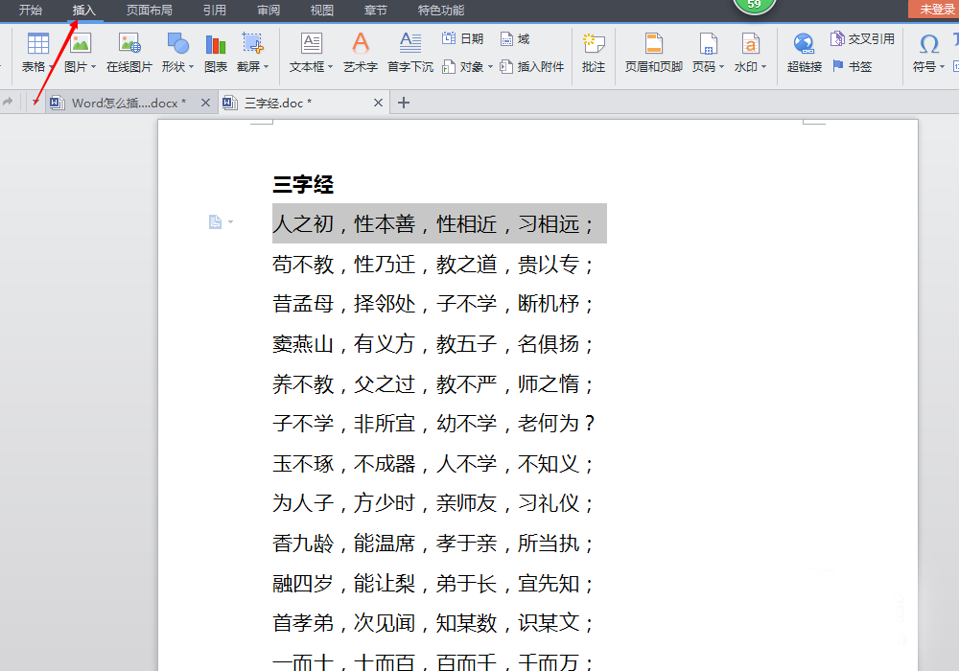Click 未登录 login button

point(934,10)
